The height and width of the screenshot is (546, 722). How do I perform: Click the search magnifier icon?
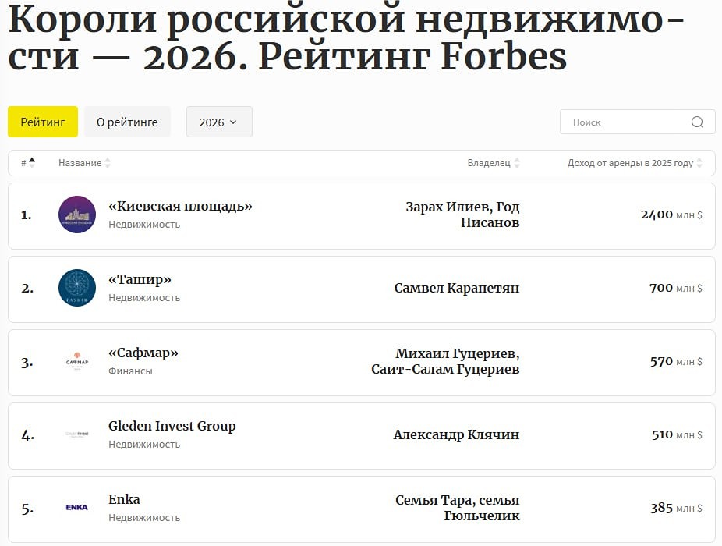[x=696, y=122]
